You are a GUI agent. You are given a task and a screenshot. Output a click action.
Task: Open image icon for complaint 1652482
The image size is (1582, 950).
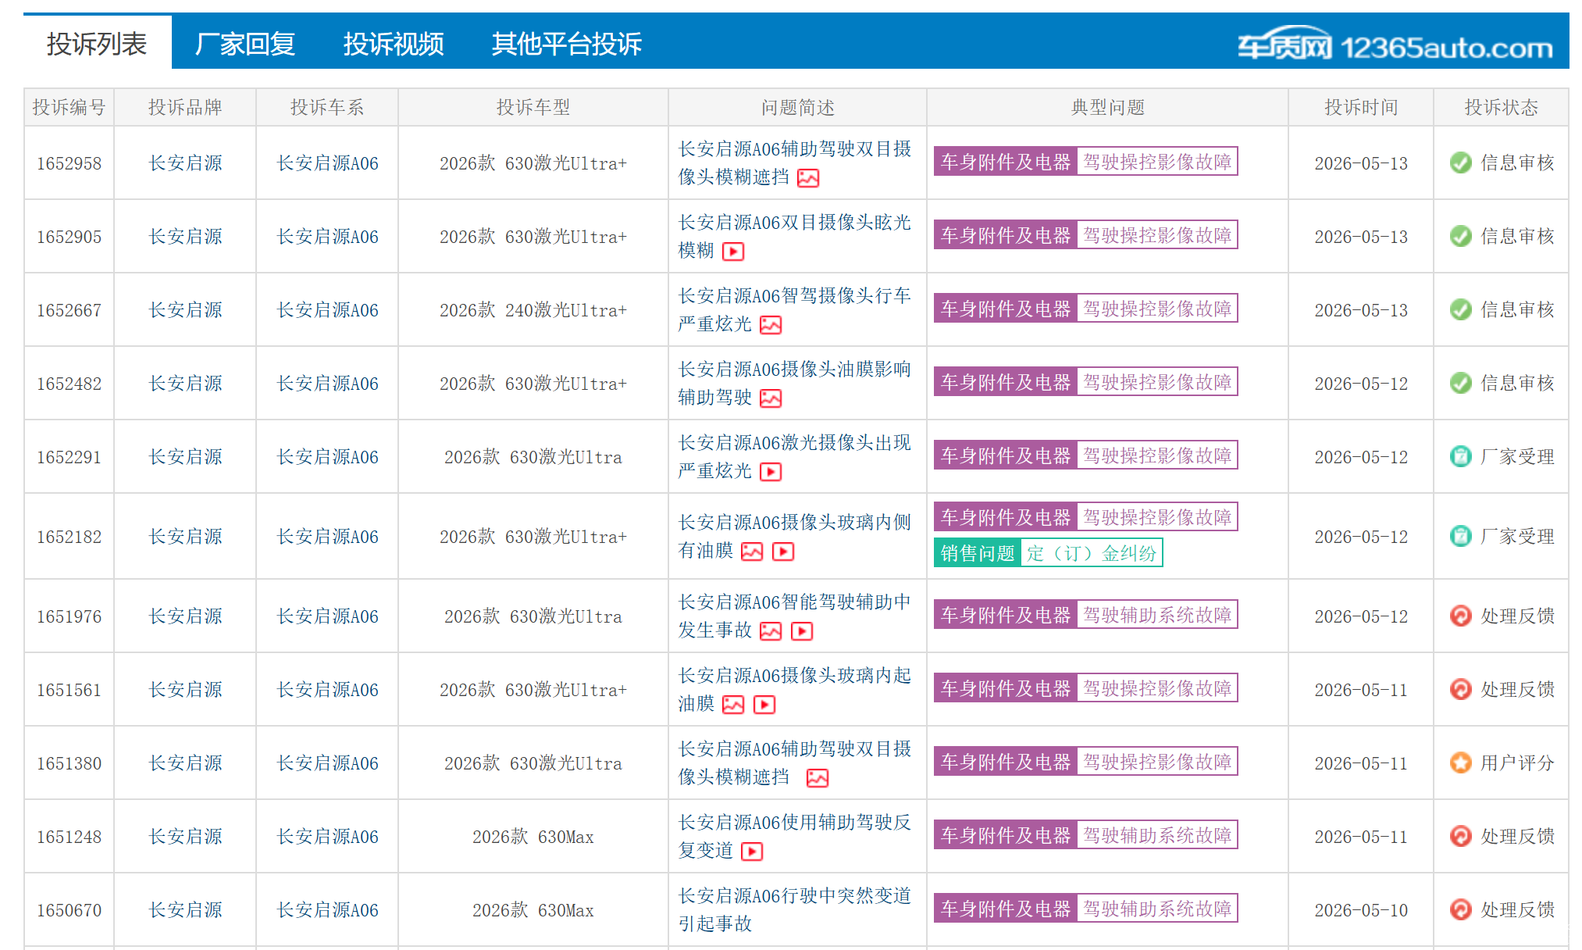tap(771, 398)
